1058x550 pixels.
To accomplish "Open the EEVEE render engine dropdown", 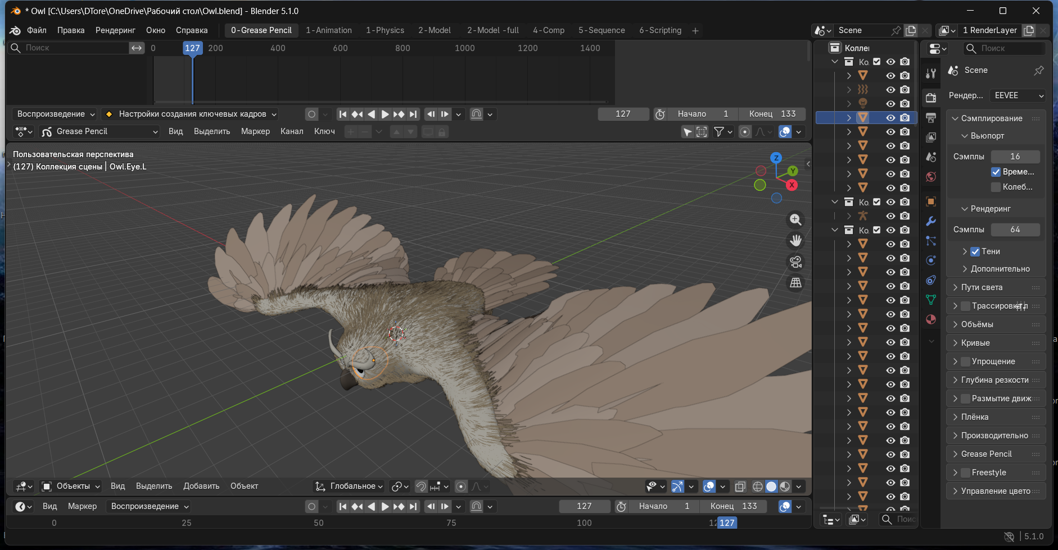I will [1018, 95].
